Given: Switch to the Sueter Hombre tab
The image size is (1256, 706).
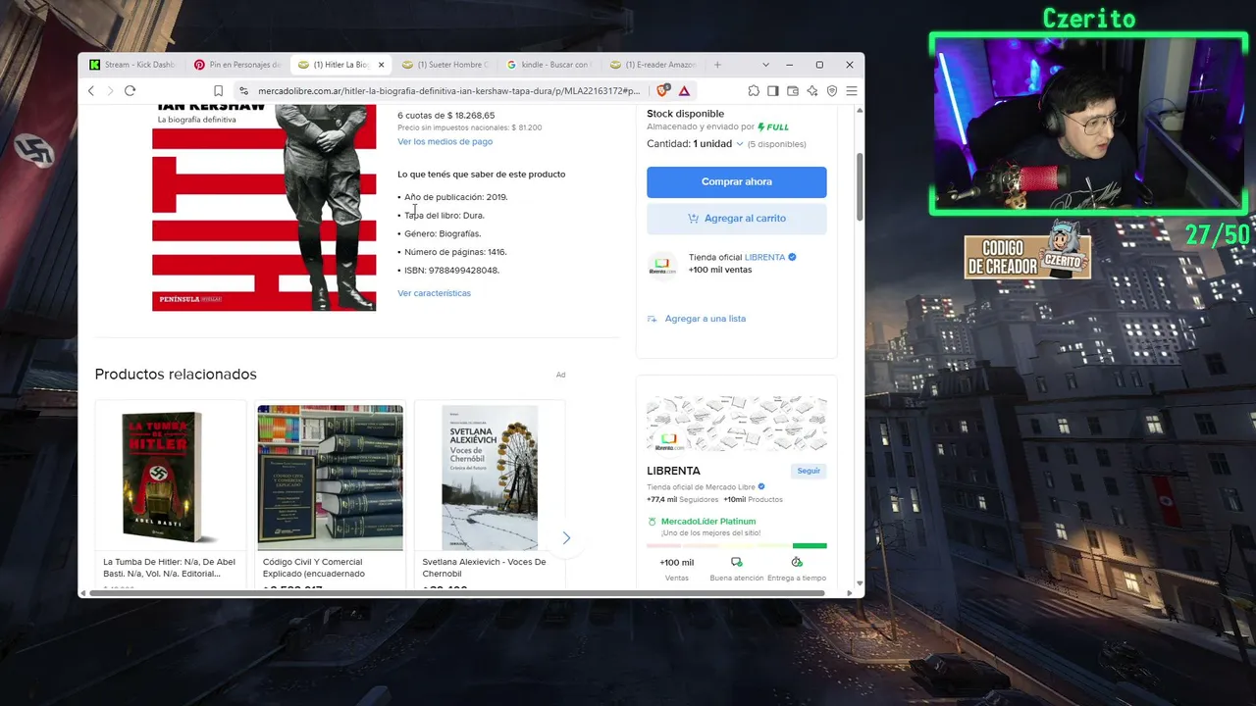Looking at the screenshot, I should (x=446, y=65).
